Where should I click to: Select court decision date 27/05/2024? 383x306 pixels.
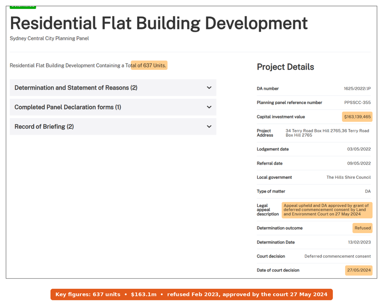(359, 270)
